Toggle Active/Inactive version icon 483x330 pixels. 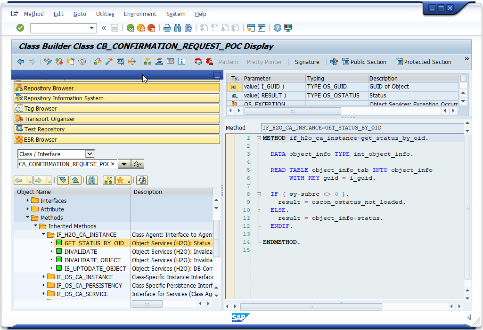pos(59,62)
